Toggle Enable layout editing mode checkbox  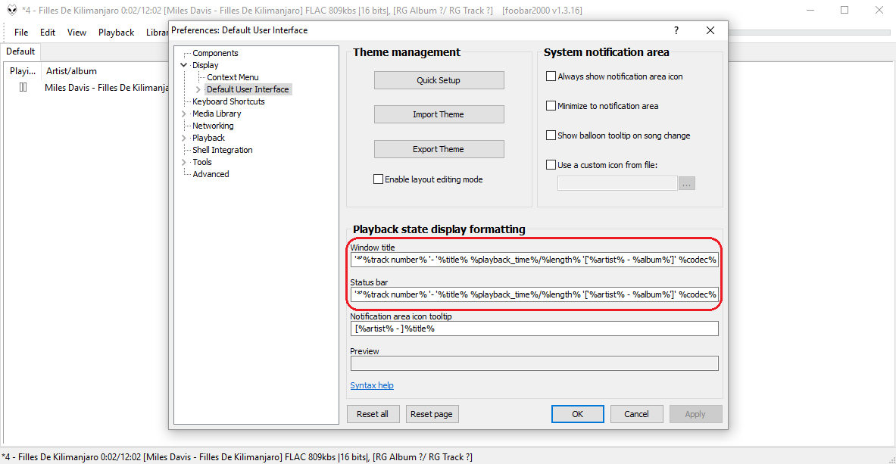click(379, 179)
